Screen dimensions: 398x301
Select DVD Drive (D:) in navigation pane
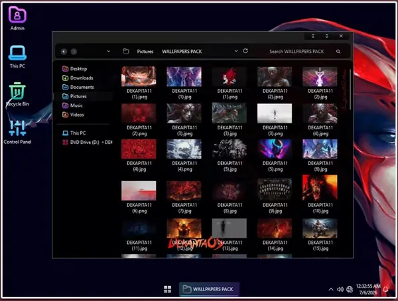tap(88, 142)
